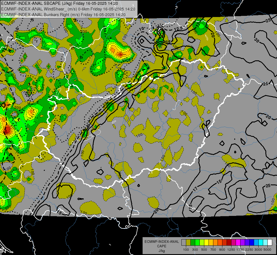Click the orange swatch after 700 tick
Viewport: 277px width, 255px height.
[216, 242]
